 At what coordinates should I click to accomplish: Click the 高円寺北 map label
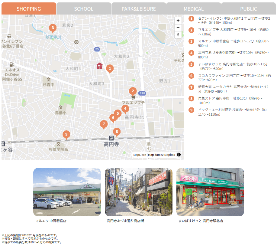(x=134, y=117)
